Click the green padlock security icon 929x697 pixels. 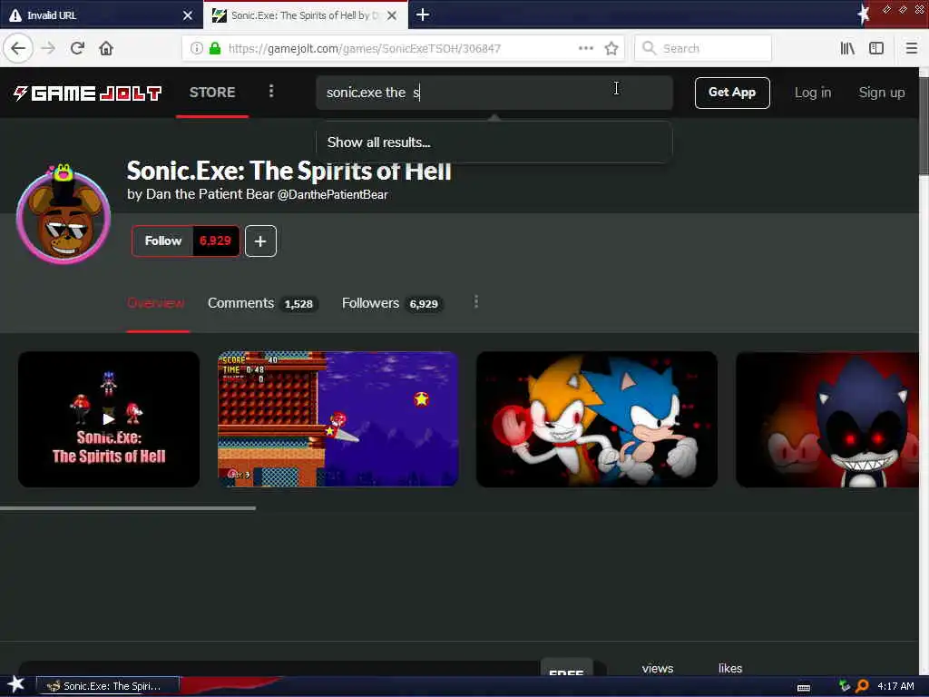(x=215, y=48)
